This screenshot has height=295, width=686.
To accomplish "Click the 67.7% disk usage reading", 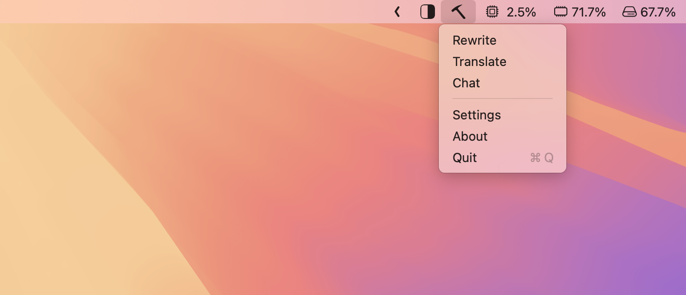I will (658, 12).
